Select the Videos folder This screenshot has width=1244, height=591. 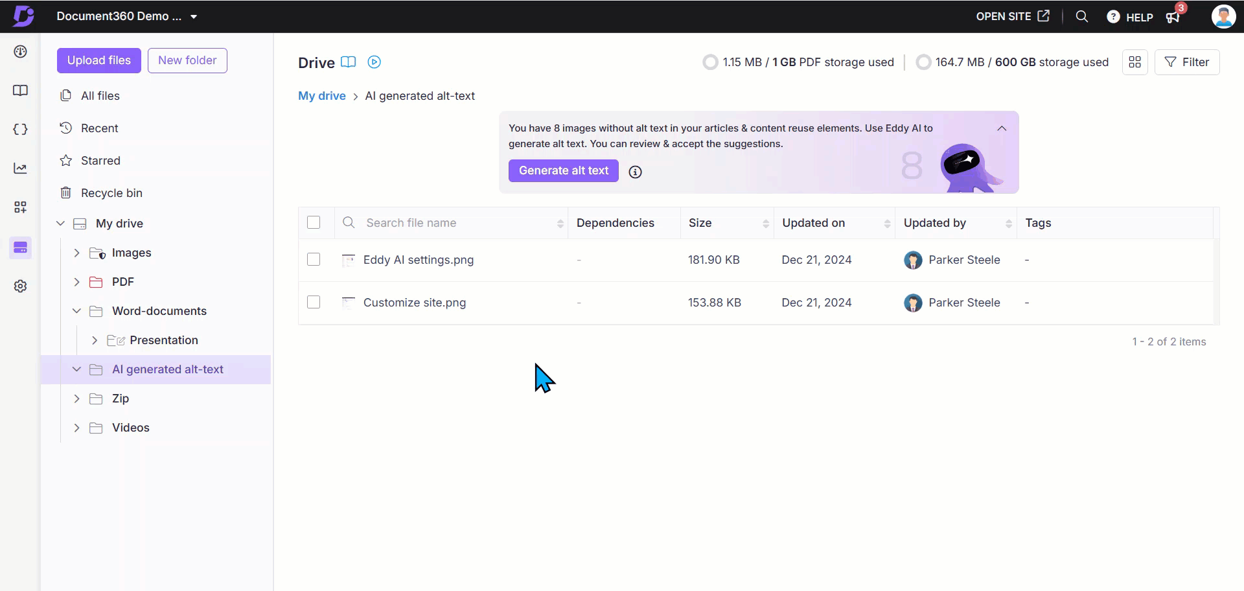coord(130,428)
